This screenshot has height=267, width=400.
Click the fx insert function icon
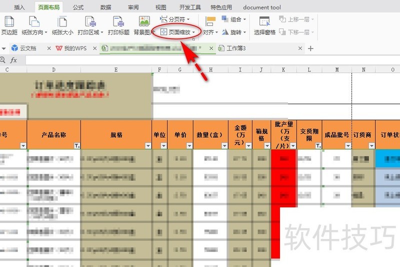point(13,60)
